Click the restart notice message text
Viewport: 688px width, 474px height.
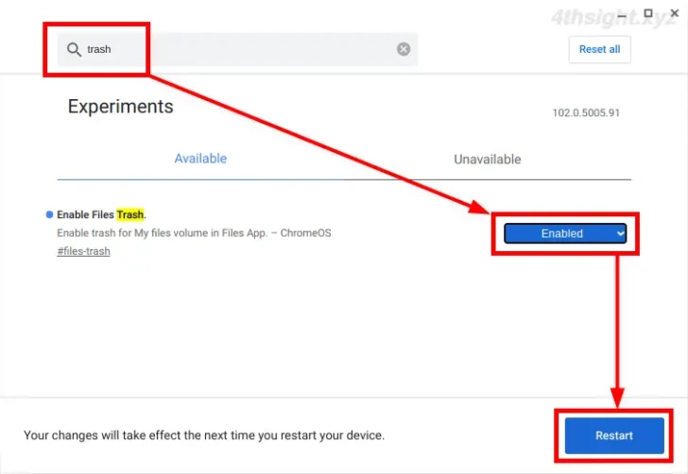pyautogui.click(x=204, y=435)
